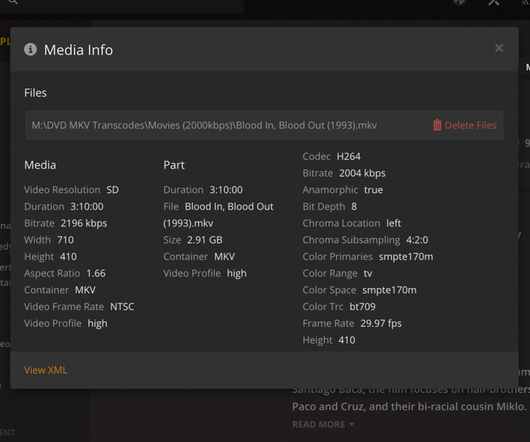Click the info icon beside Media Info

point(30,49)
